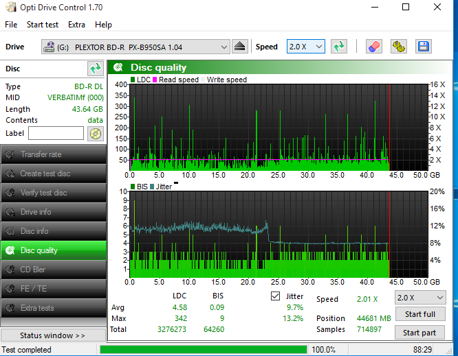Screen dimensions: 458x356
Task: Click the FE / TE sidebar icon
Action: [10, 289]
